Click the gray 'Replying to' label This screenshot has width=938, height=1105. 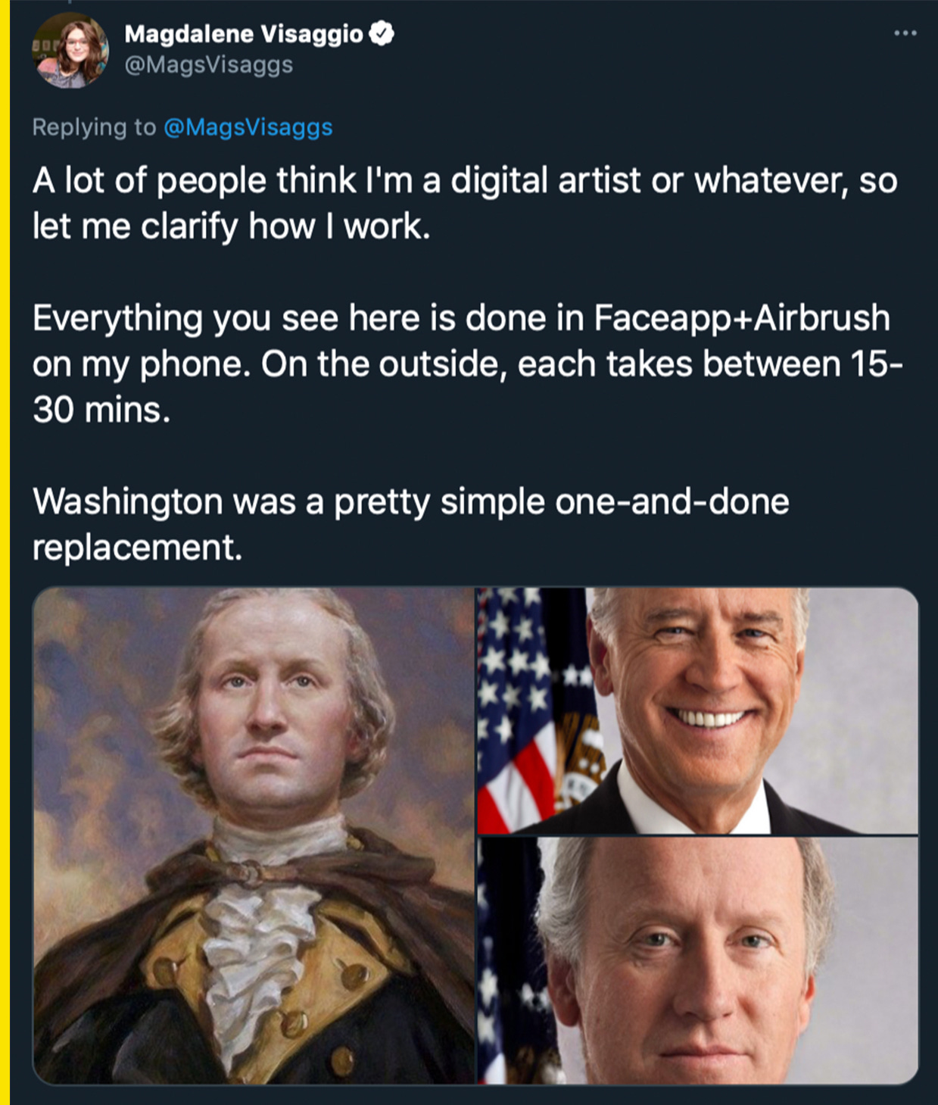pyautogui.click(x=94, y=127)
